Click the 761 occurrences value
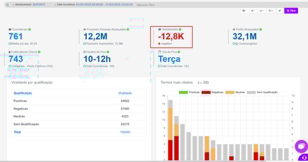Viewport: 308px width, 162px height. 16,37
